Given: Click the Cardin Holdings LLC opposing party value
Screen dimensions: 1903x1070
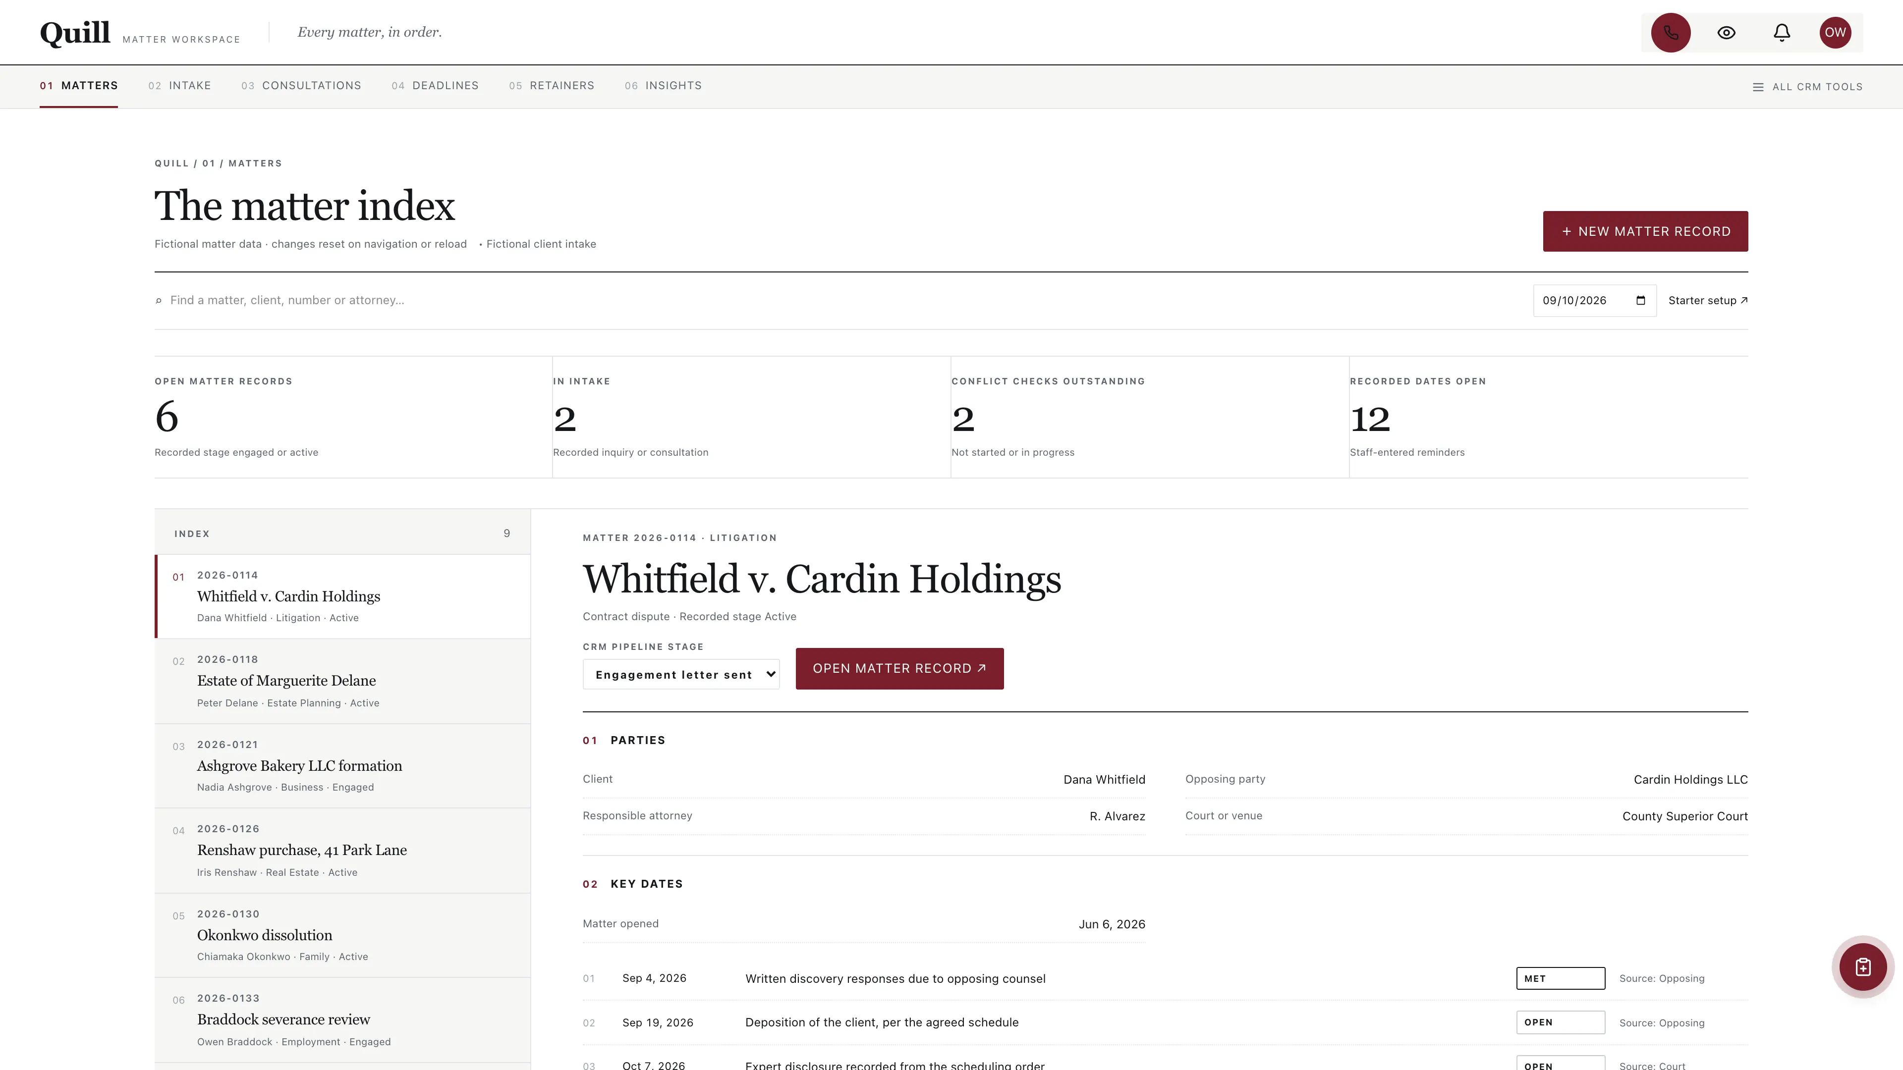Looking at the screenshot, I should click(x=1690, y=780).
